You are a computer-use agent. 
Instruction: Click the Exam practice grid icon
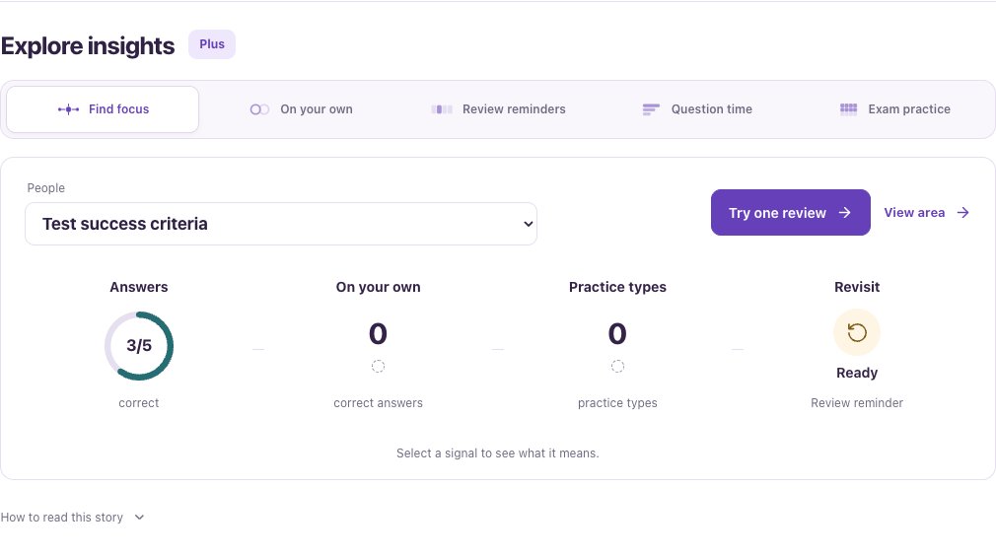coord(848,109)
